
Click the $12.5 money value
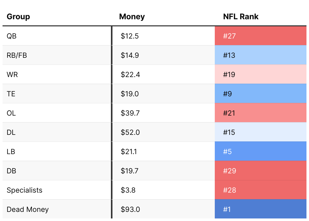point(130,36)
